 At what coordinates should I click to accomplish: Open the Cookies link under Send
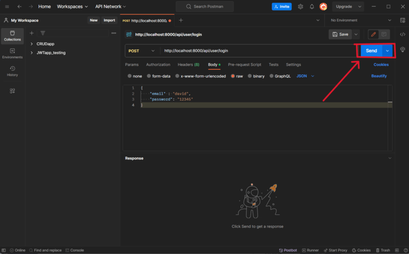(x=381, y=64)
